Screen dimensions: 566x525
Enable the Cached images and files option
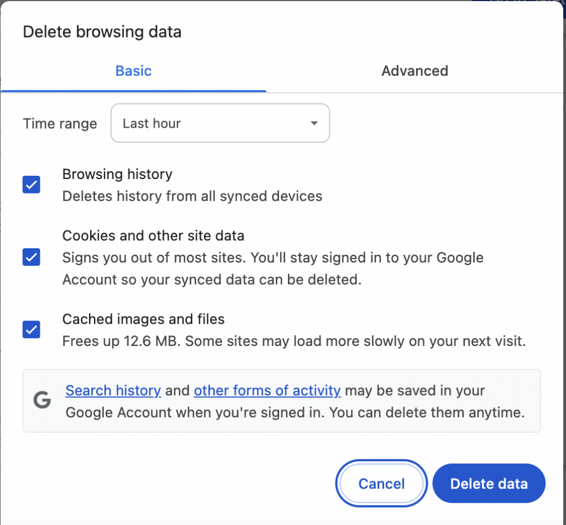pyautogui.click(x=31, y=329)
